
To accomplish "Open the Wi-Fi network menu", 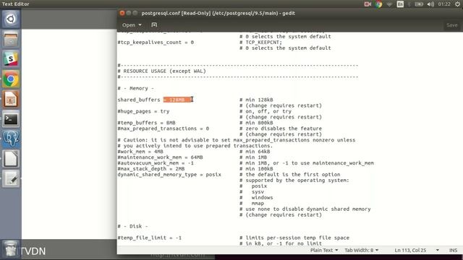I will pos(389,4).
